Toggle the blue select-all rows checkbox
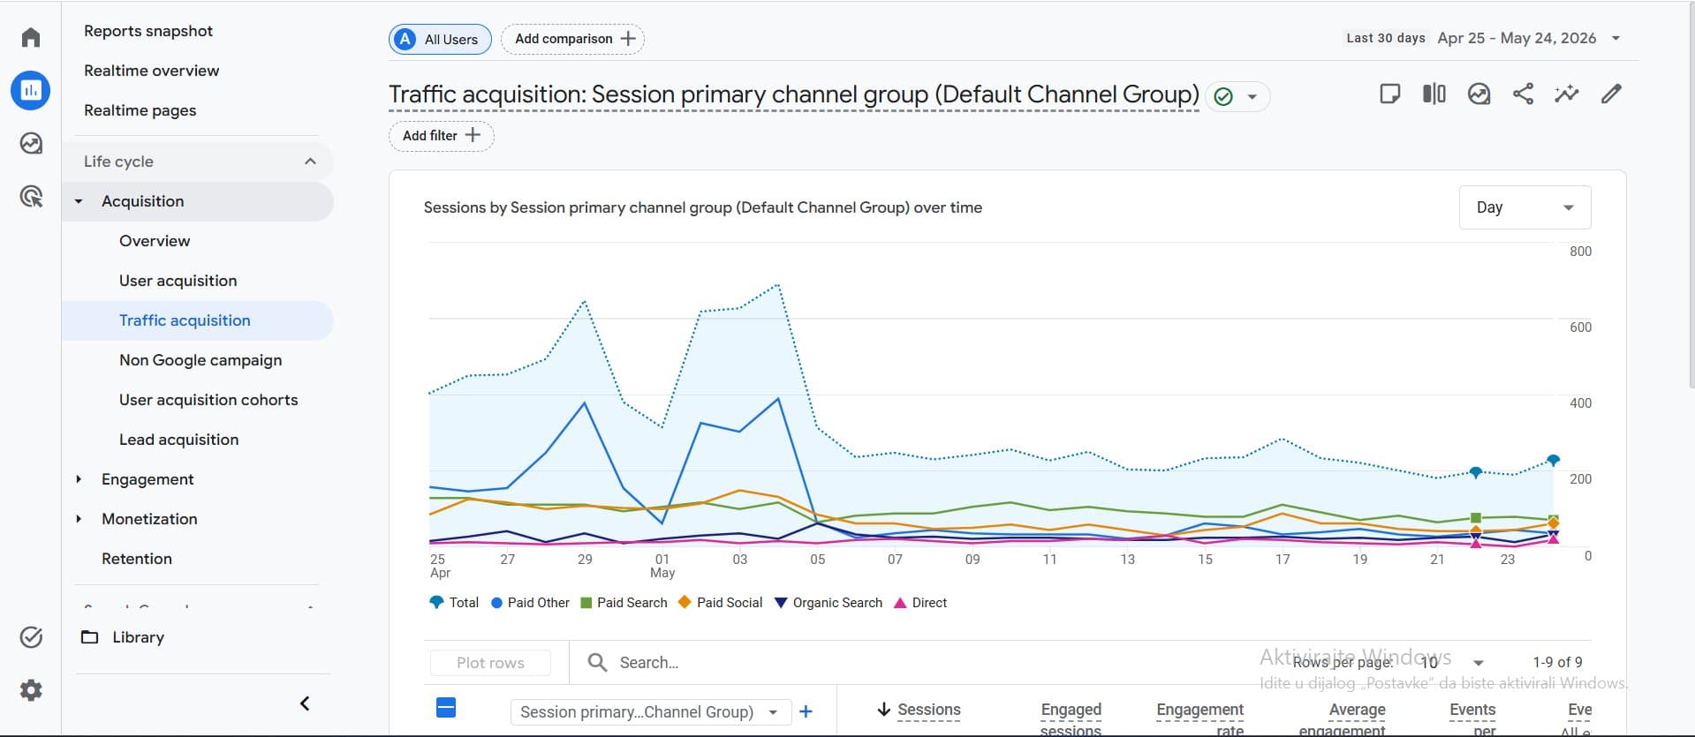The height and width of the screenshot is (737, 1695). pyautogui.click(x=446, y=707)
